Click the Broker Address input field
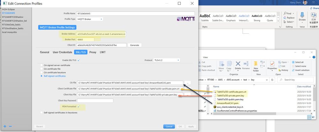Screen dimensions: 319x132 pyautogui.click(x=102, y=34)
